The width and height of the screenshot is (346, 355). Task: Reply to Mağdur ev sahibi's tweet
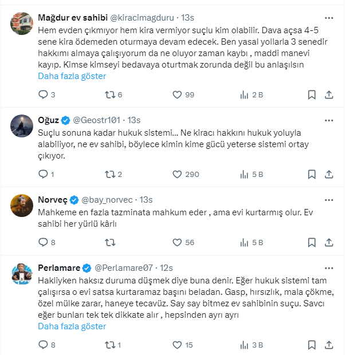44,94
